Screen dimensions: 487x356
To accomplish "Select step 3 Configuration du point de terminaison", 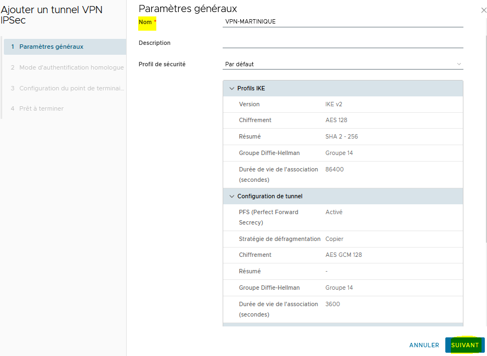I will 65,88.
